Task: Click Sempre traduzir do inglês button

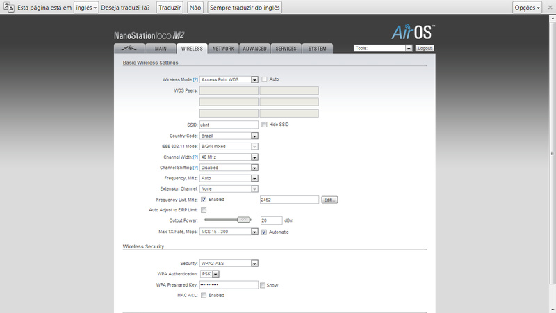Action: [245, 8]
